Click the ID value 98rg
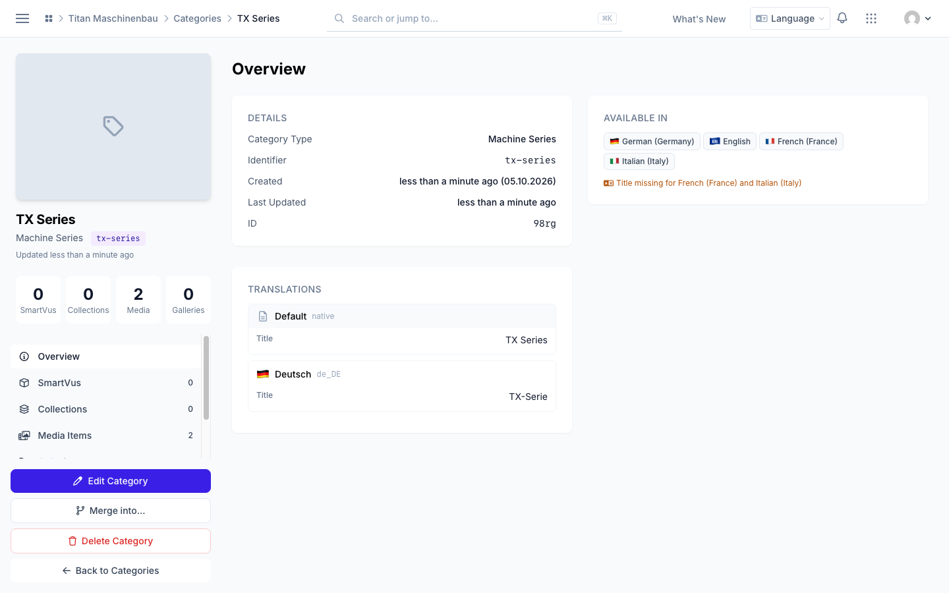The image size is (949, 593). pos(544,223)
